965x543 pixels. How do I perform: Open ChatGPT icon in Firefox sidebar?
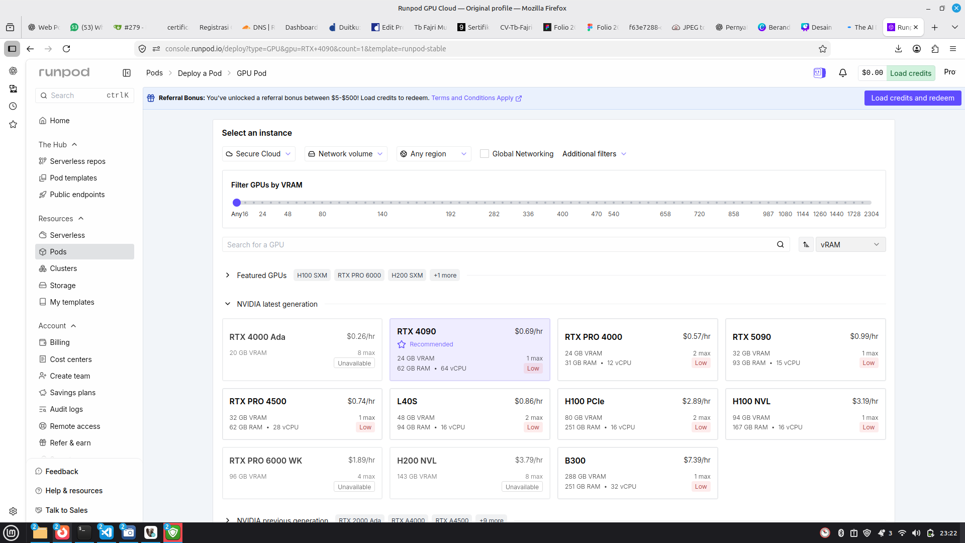pyautogui.click(x=13, y=71)
